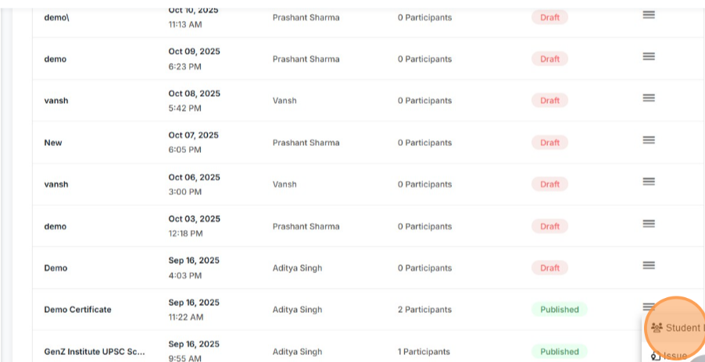Click Published status of GenZ Institute row
Screen dimensions: 705x362
click(560, 352)
